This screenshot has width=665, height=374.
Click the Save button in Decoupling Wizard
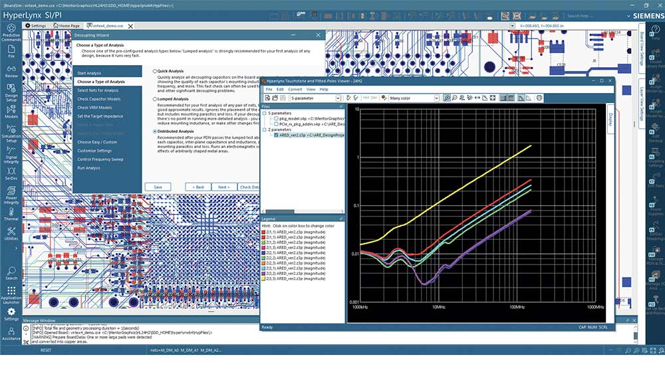click(158, 187)
